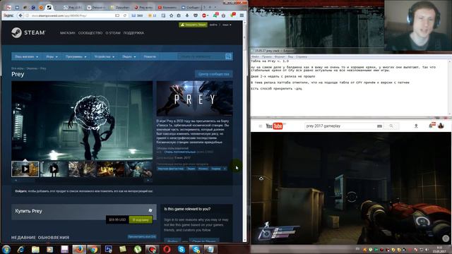Open the 'Очень положительные' user reviews link
The height and width of the screenshot is (254, 452).
[180, 152]
